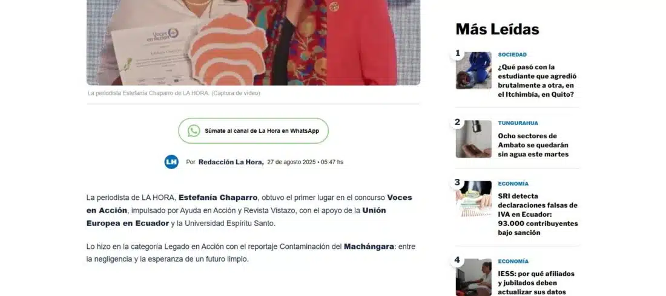Open the Ambato water outage thumbnail
Viewport: 666px width, 296px height.
coord(473,139)
